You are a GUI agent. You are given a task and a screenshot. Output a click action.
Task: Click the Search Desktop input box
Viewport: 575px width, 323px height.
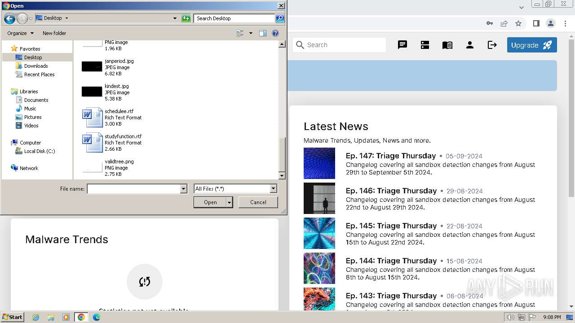234,18
